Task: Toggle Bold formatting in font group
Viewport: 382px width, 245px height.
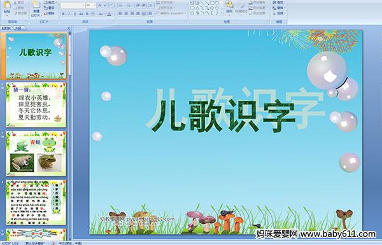Action: click(63, 14)
